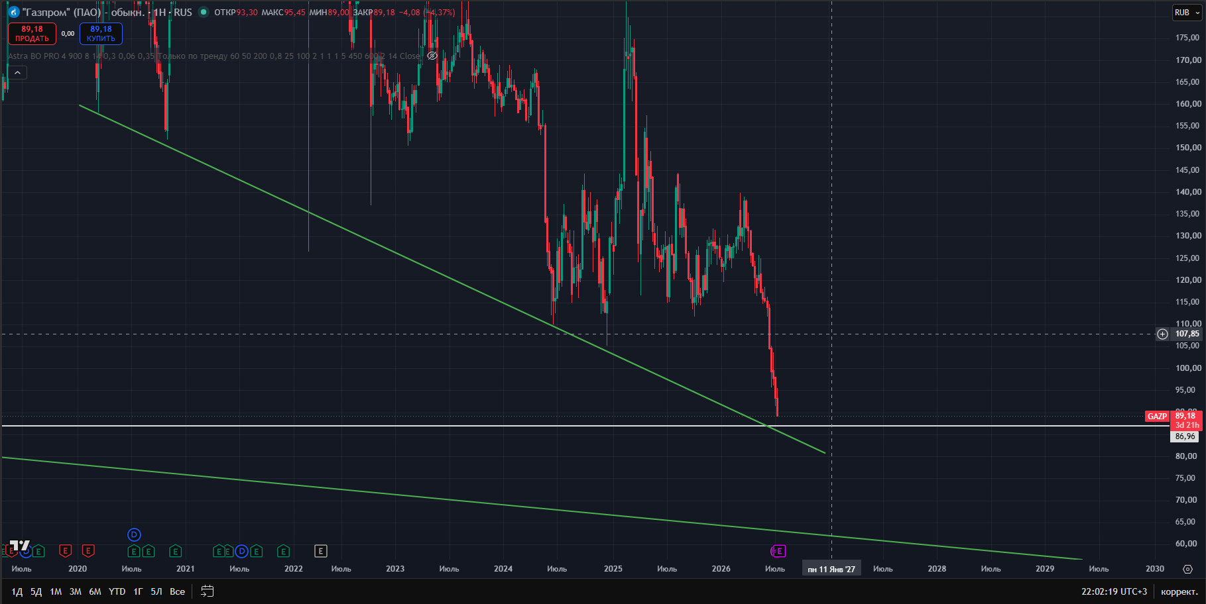The width and height of the screenshot is (1206, 604).
Task: Click green earnings marker right of mid-2021 D
Action: [x=257, y=551]
